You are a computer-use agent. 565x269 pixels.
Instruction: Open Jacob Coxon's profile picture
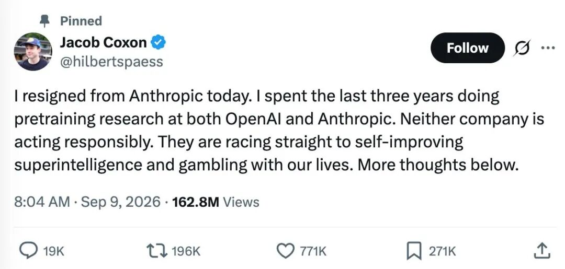(x=33, y=52)
